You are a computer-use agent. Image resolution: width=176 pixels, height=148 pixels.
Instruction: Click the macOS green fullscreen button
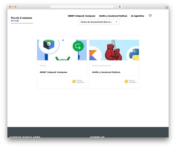pyautogui.click(x=15, y=7)
